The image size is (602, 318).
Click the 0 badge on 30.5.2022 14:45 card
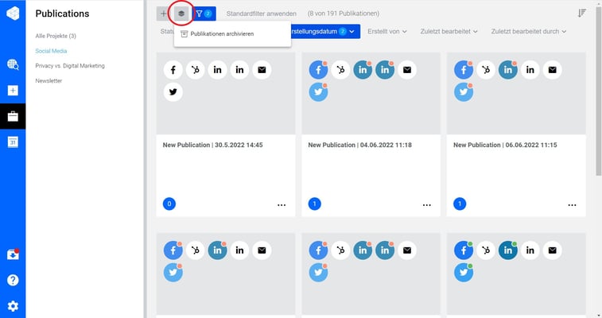point(169,204)
